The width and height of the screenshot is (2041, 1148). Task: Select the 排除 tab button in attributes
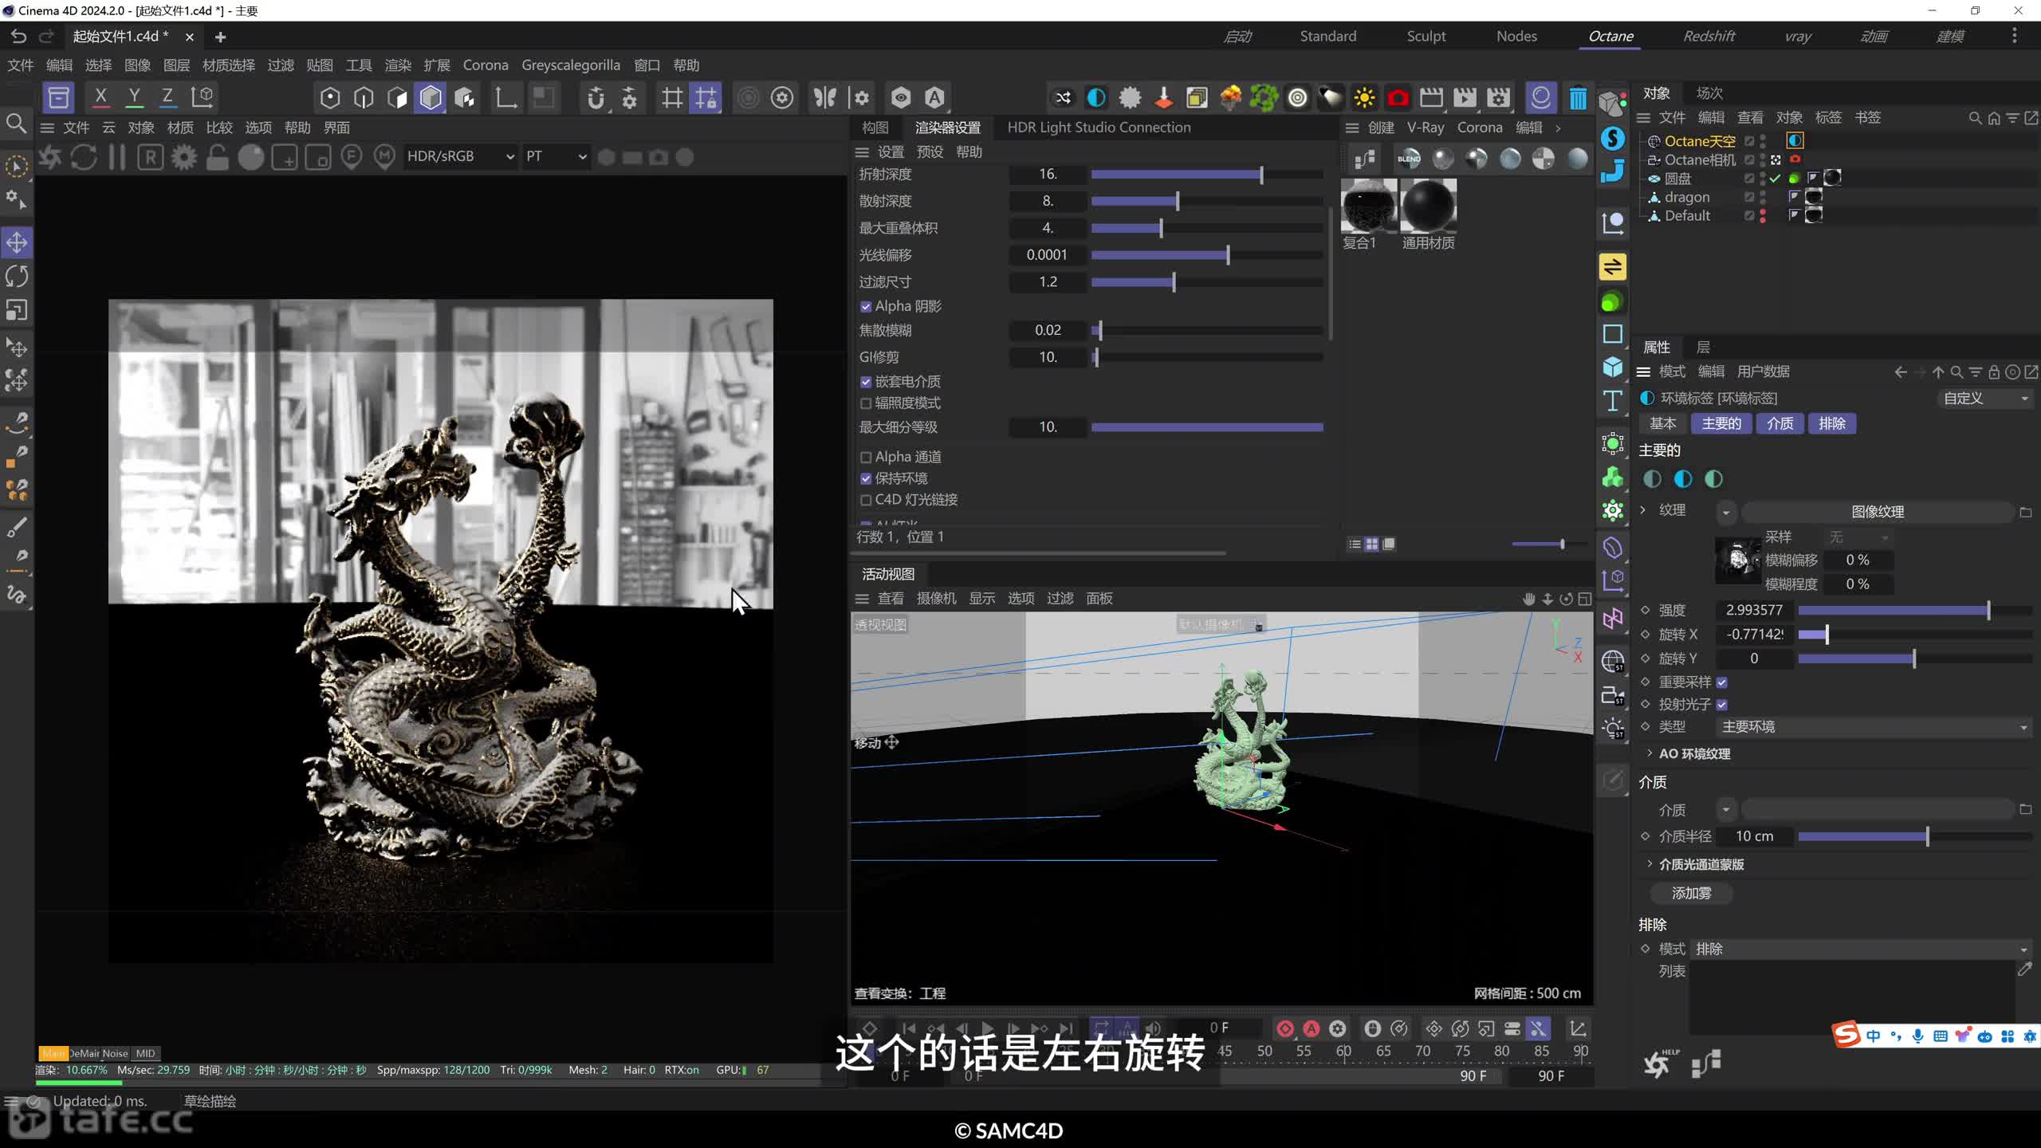tap(1832, 423)
